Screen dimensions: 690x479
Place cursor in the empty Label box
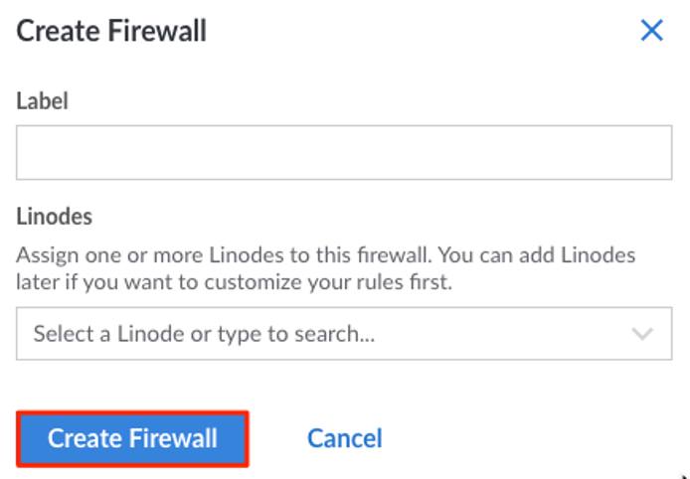[344, 152]
